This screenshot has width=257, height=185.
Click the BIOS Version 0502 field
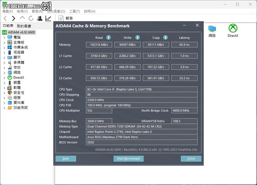(x=142, y=142)
